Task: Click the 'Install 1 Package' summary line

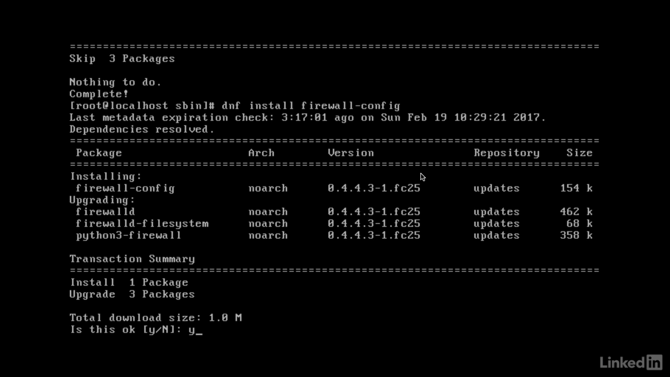Action: 129,283
